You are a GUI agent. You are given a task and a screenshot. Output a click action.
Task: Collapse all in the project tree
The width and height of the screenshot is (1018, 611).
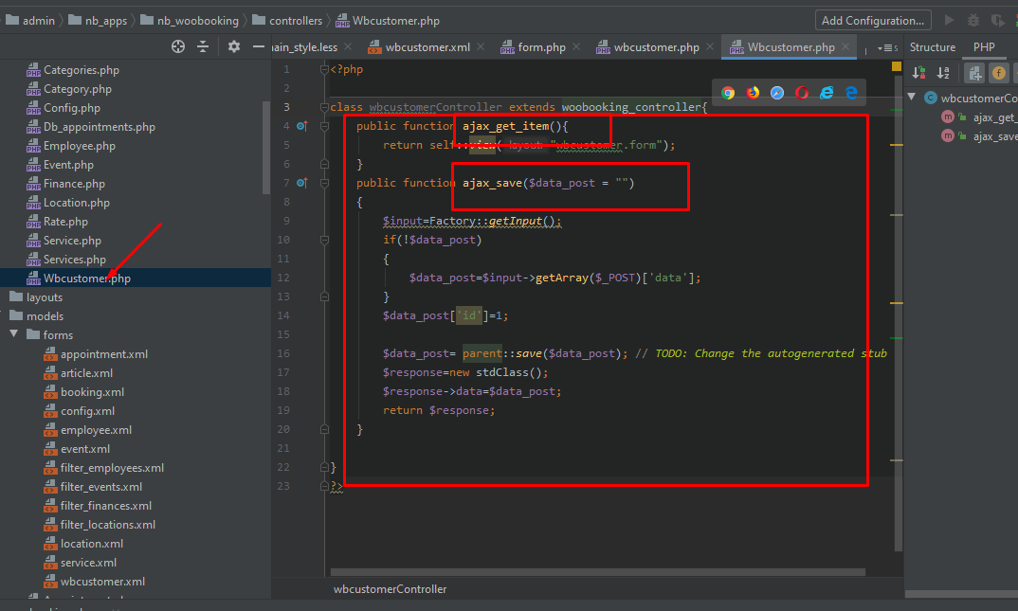pos(202,46)
